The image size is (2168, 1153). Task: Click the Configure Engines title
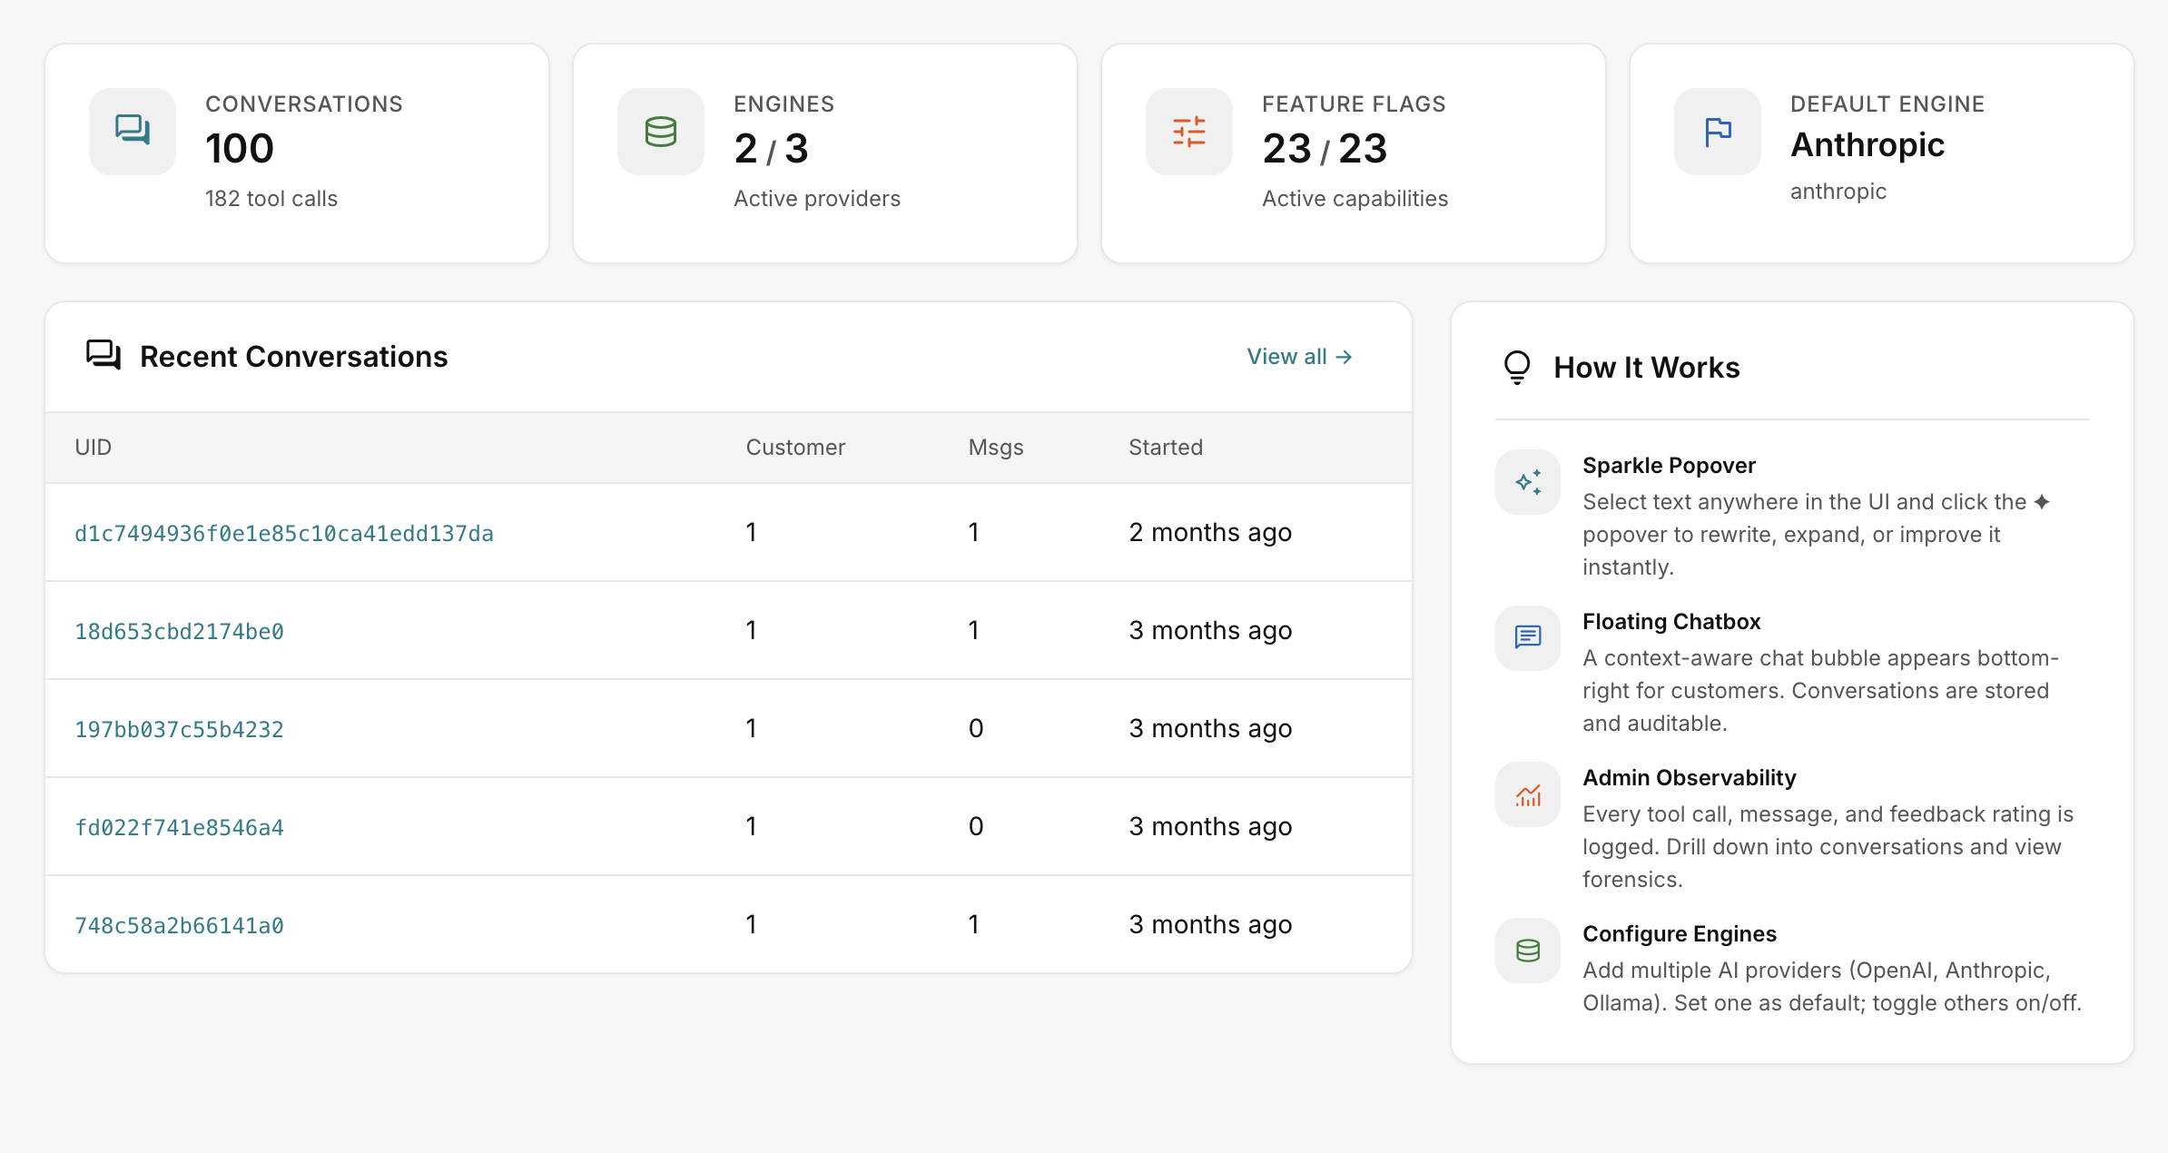(1680, 934)
